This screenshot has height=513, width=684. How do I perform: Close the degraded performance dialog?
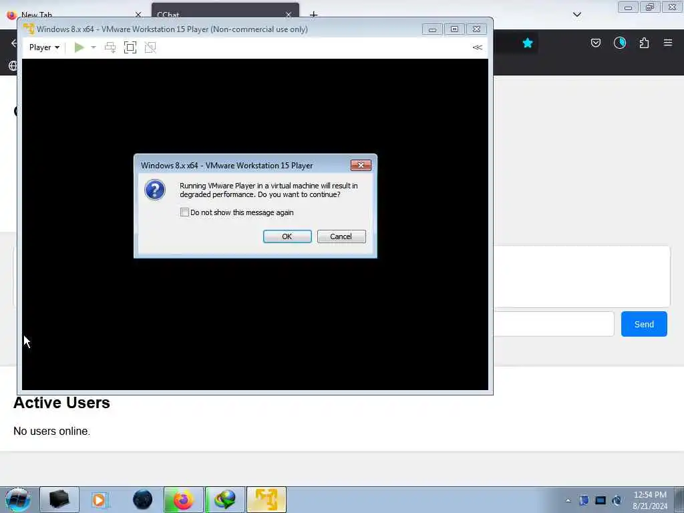[x=361, y=165]
